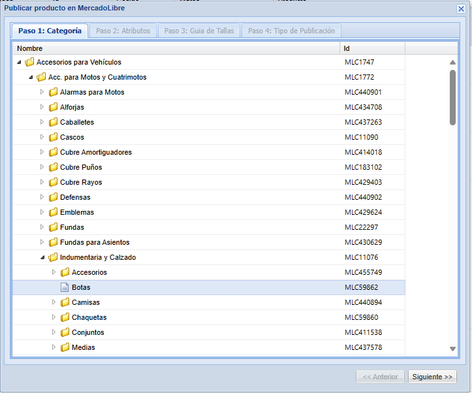Expand the Chaquetas subcategory
Screen dimensions: 472x393
click(54, 317)
